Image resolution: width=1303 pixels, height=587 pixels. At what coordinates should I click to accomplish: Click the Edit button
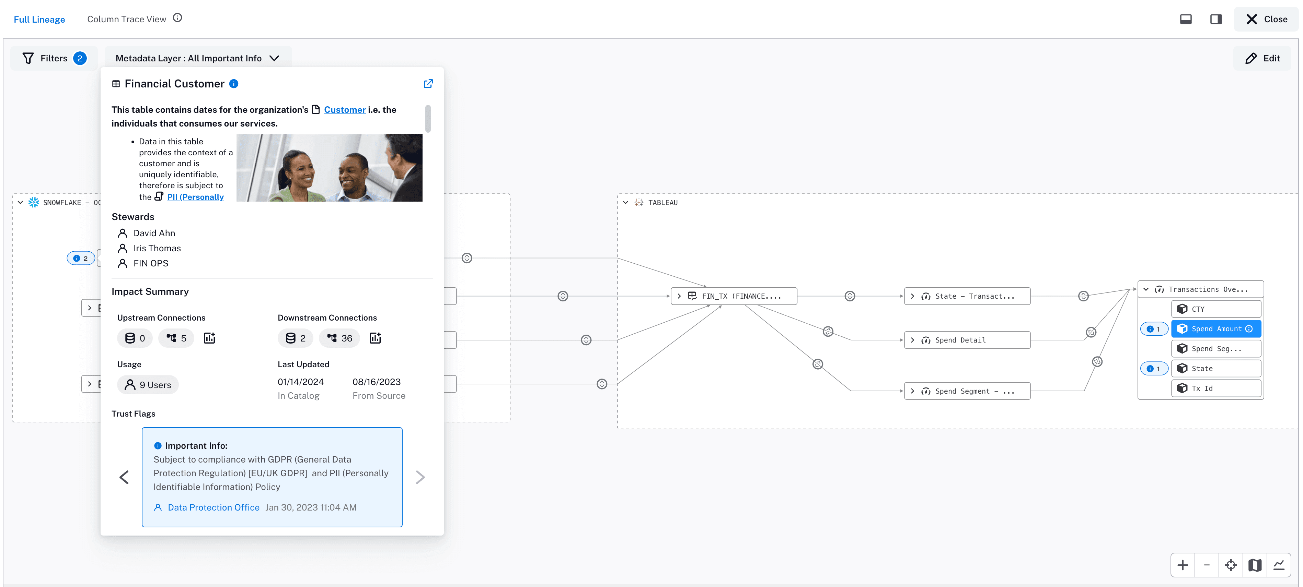(x=1261, y=58)
